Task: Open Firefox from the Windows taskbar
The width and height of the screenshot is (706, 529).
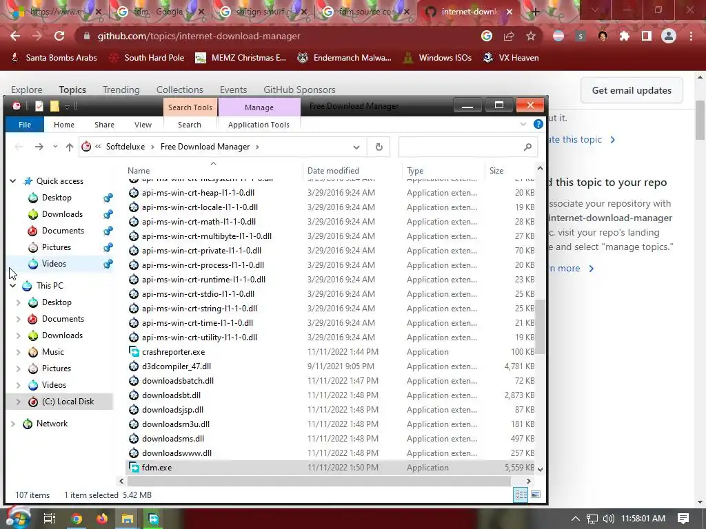Action: click(x=102, y=519)
